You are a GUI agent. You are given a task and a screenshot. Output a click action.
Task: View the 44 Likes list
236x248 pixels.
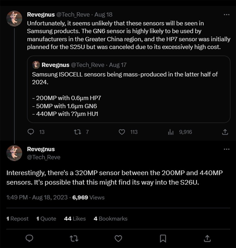click(75, 219)
